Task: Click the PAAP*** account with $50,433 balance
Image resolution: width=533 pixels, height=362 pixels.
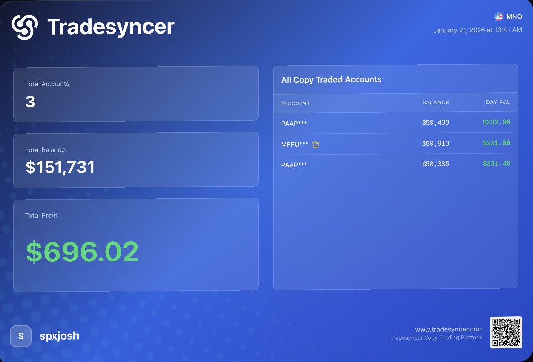Action: pyautogui.click(x=294, y=123)
